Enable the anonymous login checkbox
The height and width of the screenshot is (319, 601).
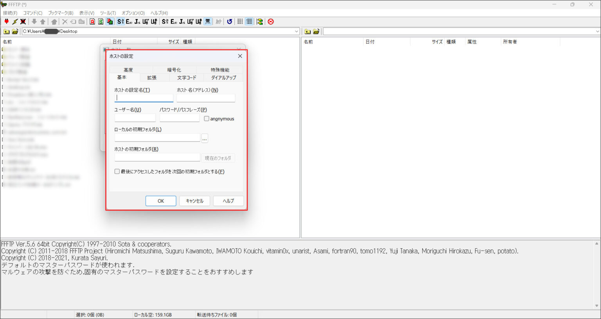[207, 118]
